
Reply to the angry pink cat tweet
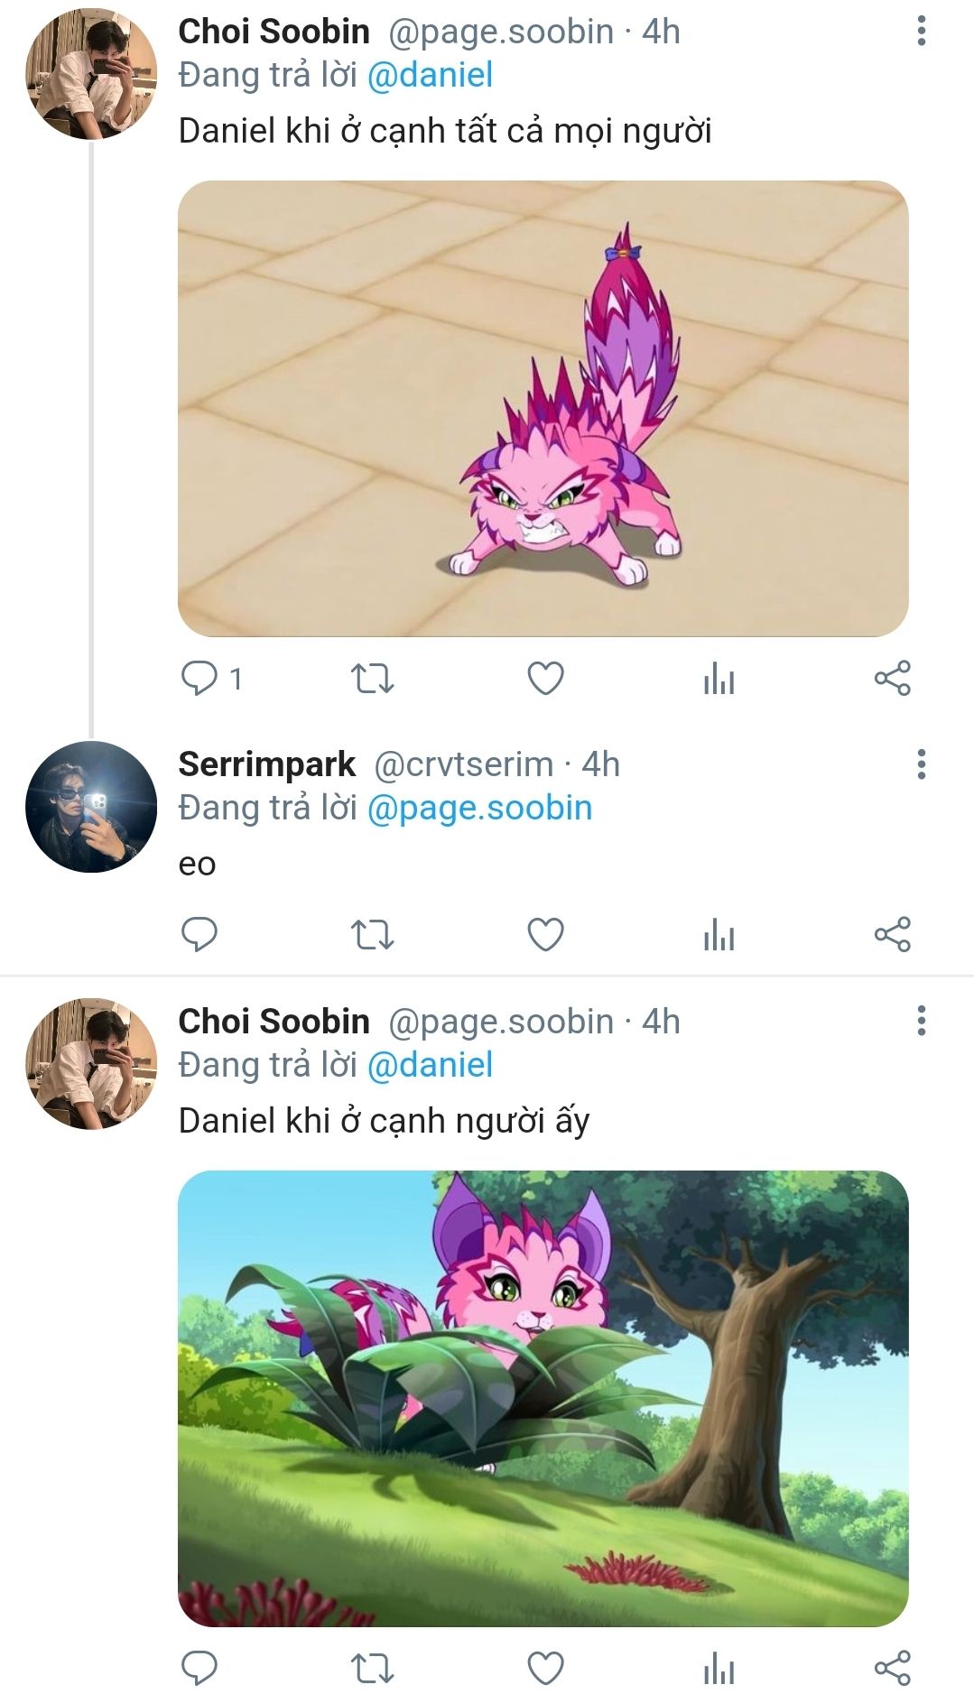coord(200,678)
